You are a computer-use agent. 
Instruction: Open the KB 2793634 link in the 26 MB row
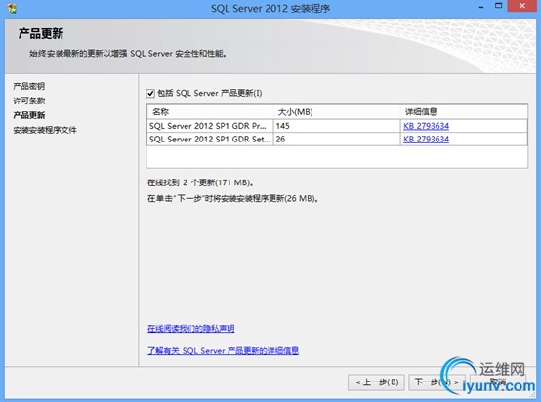[x=426, y=140]
